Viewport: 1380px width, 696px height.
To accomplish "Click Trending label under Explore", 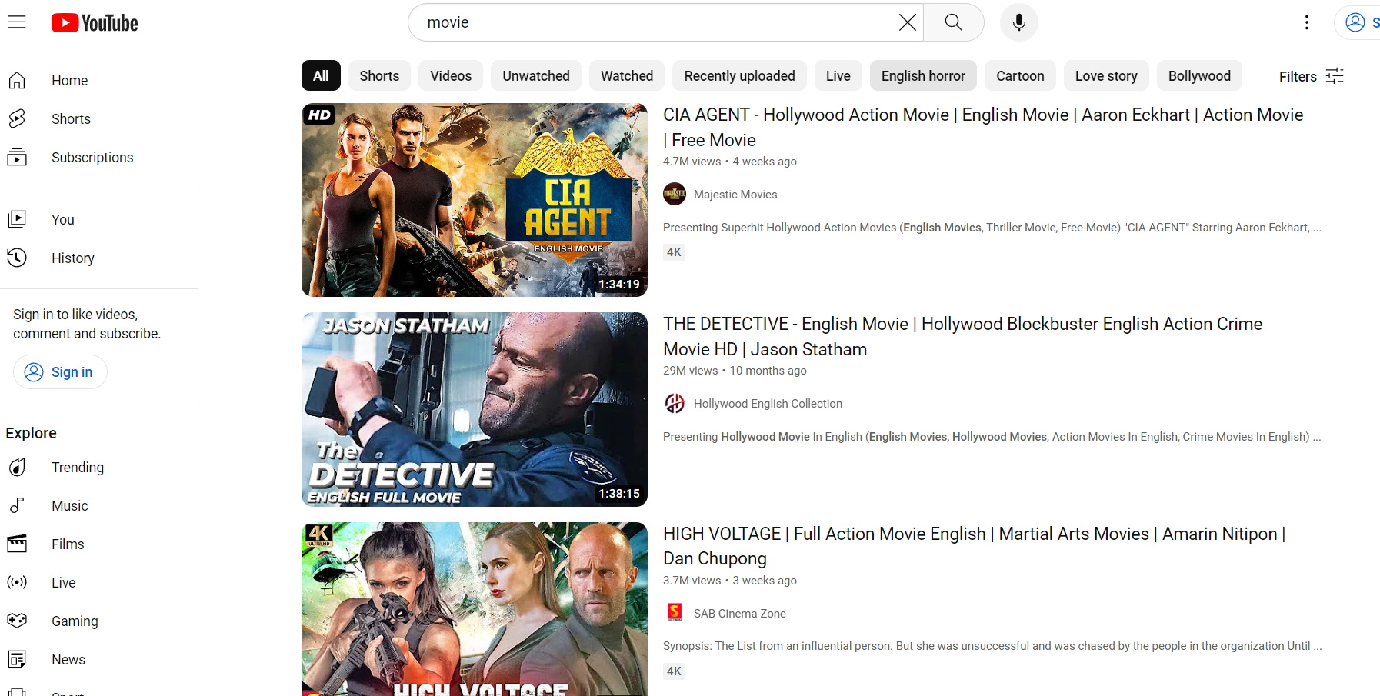I will 78,468.
